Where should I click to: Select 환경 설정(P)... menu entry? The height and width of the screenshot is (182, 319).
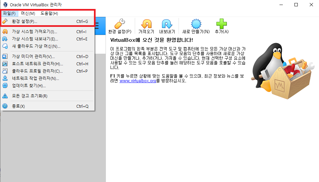click(47, 21)
